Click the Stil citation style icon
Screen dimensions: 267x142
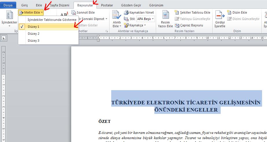click(126, 19)
